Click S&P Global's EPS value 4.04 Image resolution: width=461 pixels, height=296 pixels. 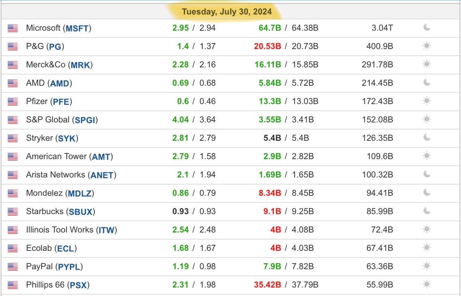click(x=180, y=119)
